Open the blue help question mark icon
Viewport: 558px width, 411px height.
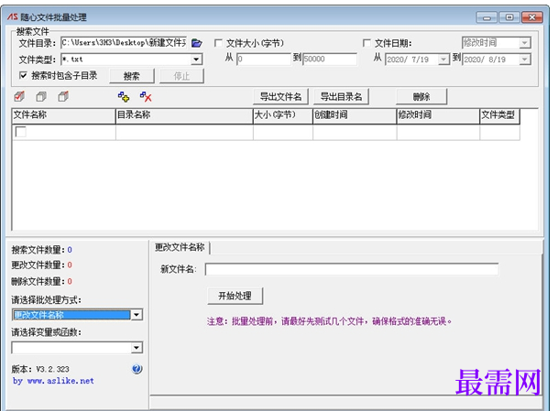pos(137,369)
